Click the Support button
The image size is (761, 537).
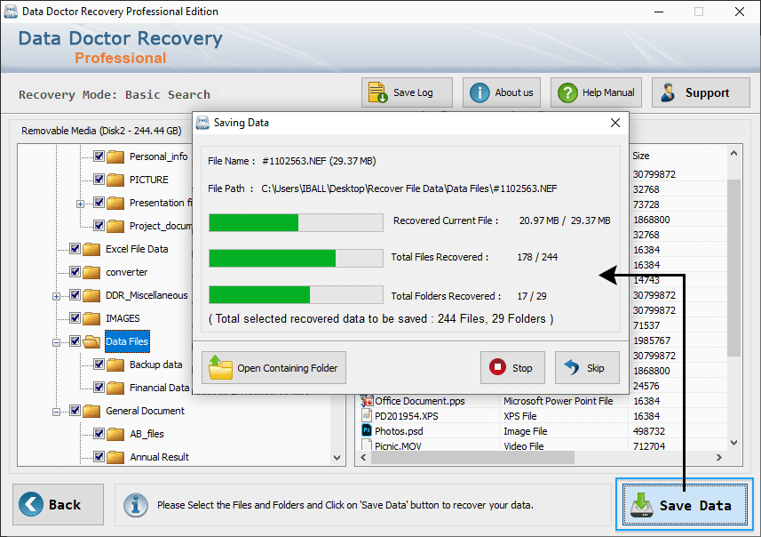(701, 92)
